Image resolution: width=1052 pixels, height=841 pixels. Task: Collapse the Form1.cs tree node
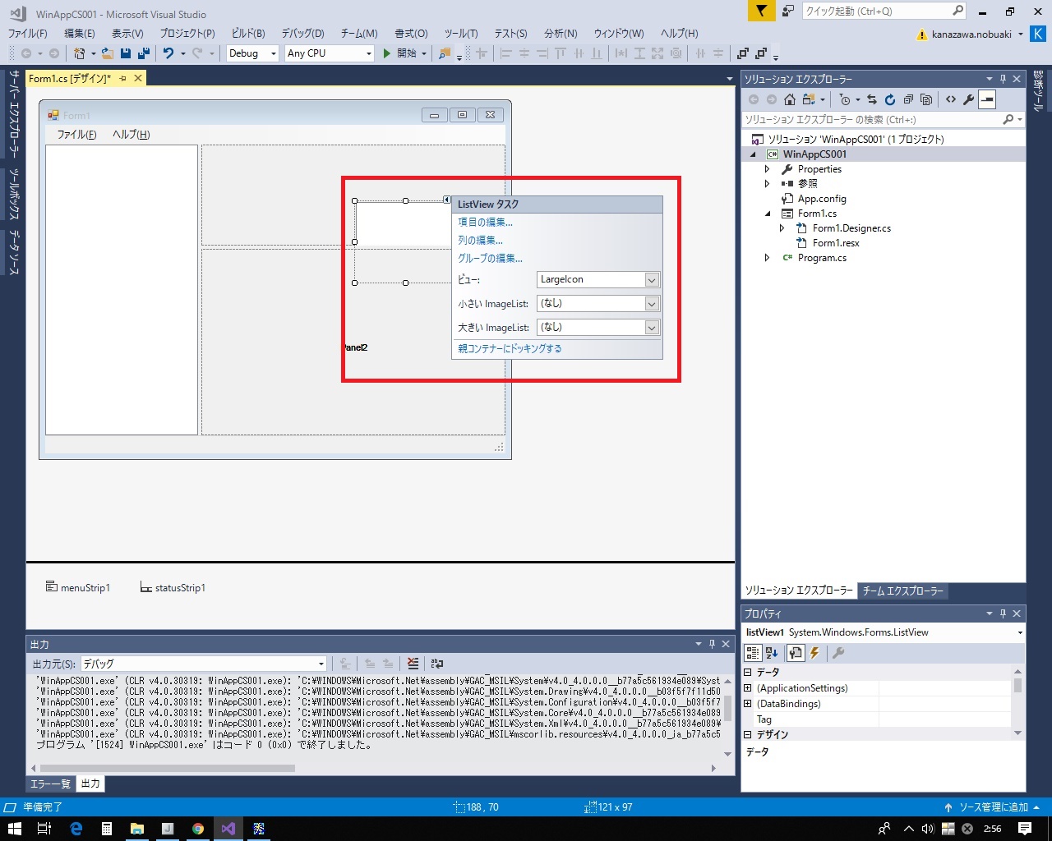[768, 214]
